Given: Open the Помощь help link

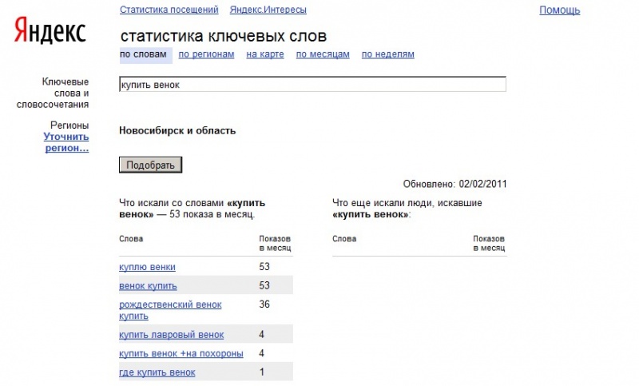Looking at the screenshot, I should [x=559, y=10].
